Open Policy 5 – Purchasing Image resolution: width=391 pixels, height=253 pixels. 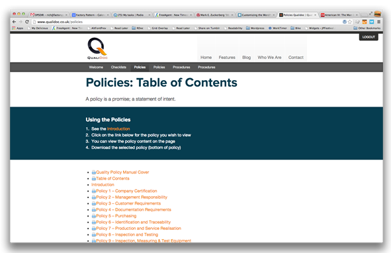[116, 216]
